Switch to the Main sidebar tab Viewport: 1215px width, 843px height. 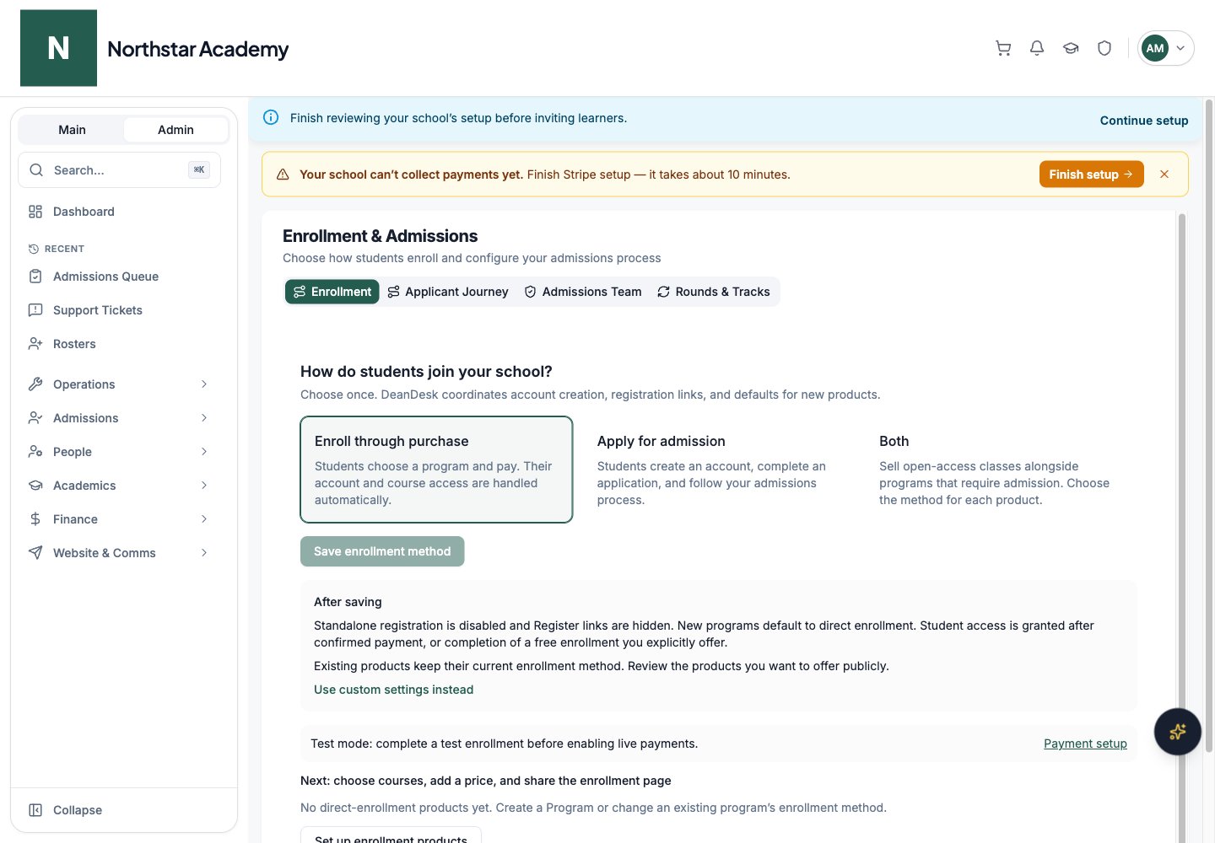point(72,130)
